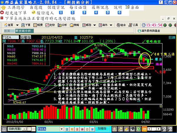Open 分析 analysis toolbar button
The width and height of the screenshot is (177, 133).
[62, 25]
